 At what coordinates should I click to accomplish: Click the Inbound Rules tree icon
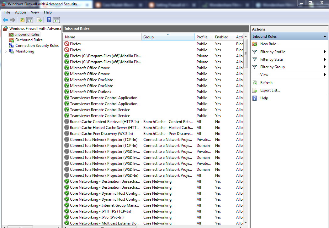[11, 34]
